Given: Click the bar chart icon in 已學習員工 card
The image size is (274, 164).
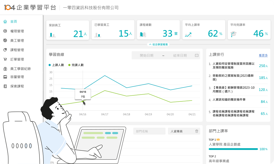Looking at the screenshot, I should 98,35.
